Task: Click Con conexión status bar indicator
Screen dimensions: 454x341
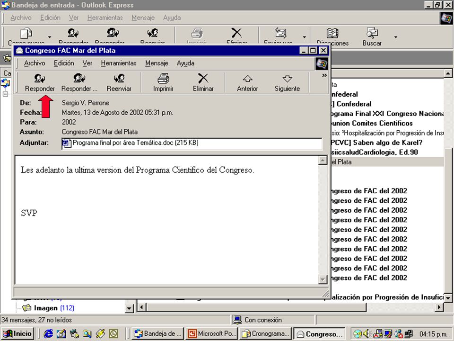Action: 258,320
